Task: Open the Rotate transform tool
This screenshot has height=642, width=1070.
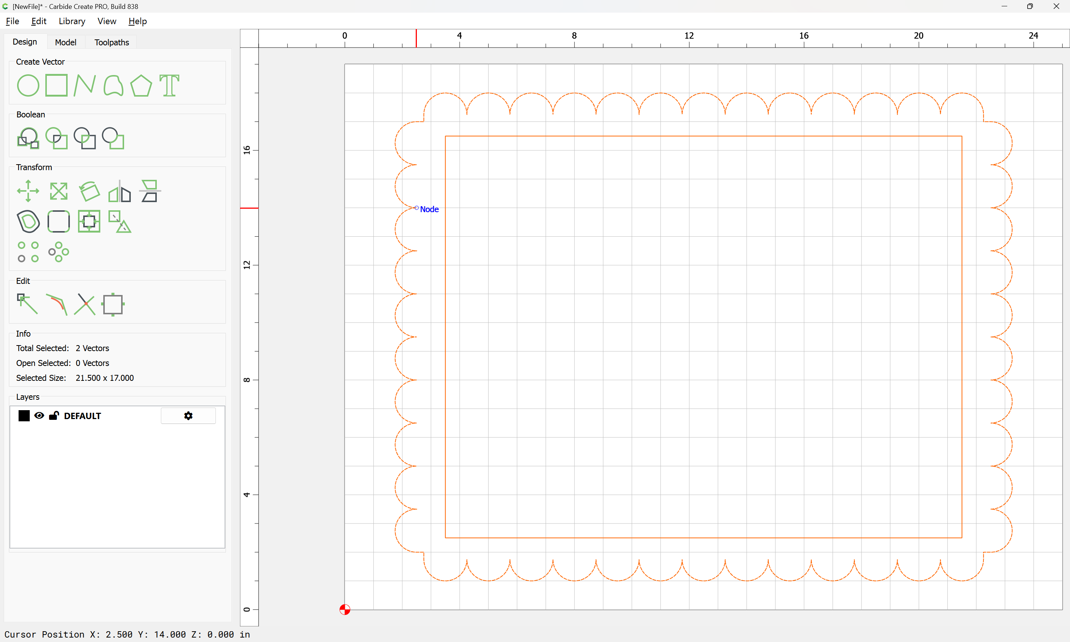Action: (x=89, y=191)
